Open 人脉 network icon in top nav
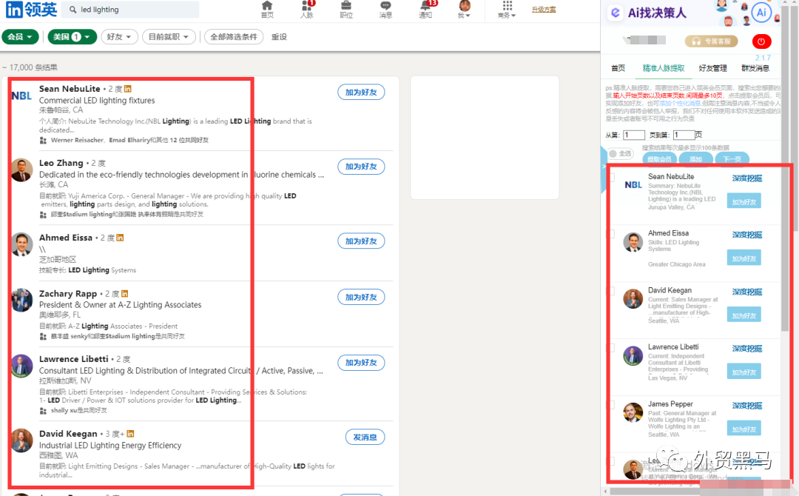The width and height of the screenshot is (799, 496). click(x=307, y=9)
